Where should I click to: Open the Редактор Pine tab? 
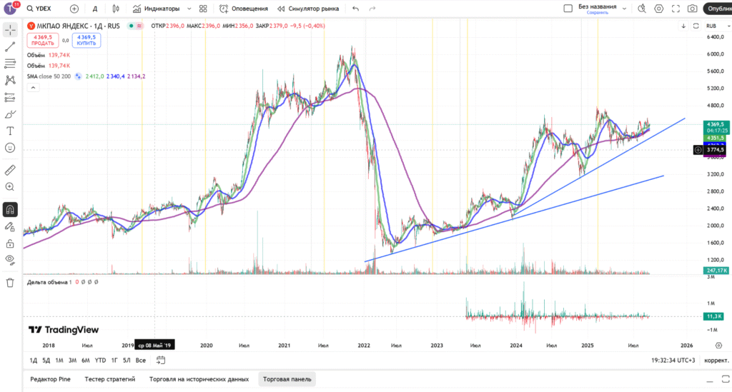coord(51,379)
